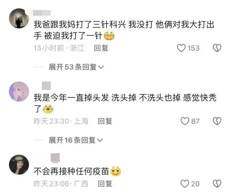Tap broken heart on the Shanghai comment
The height and width of the screenshot is (196, 231).
[x=217, y=121]
